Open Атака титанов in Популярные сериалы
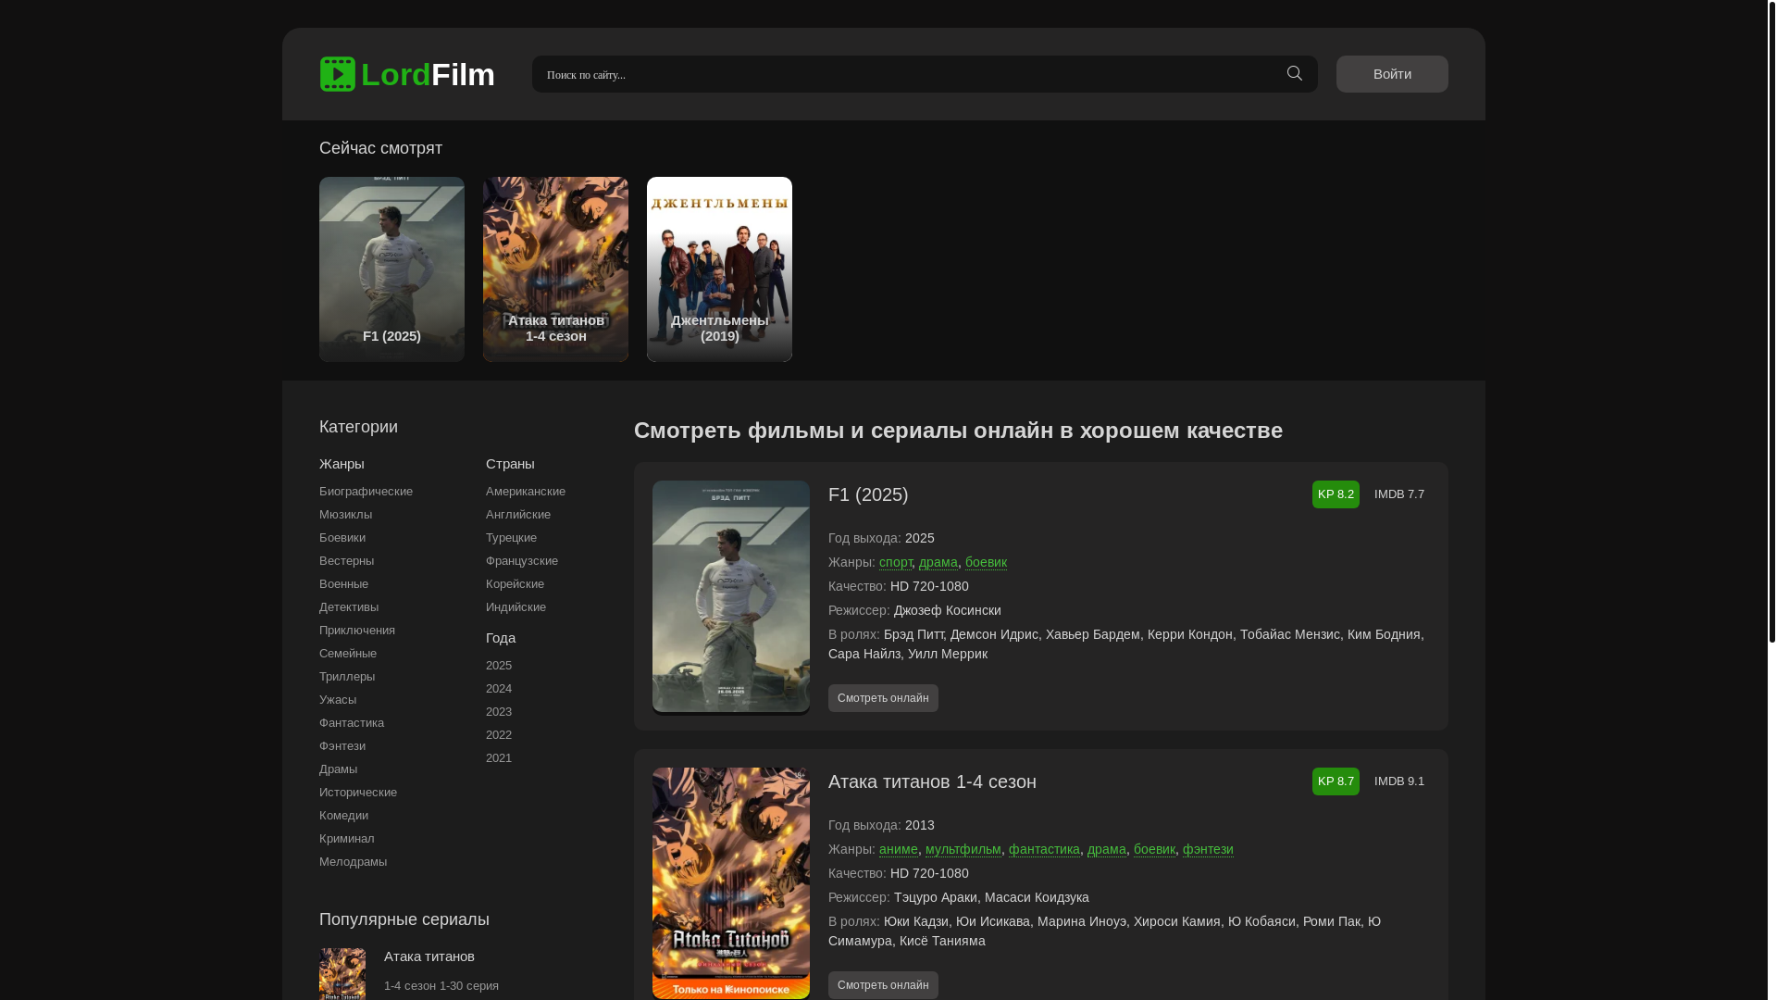Image resolution: width=1777 pixels, height=1000 pixels. [429, 956]
